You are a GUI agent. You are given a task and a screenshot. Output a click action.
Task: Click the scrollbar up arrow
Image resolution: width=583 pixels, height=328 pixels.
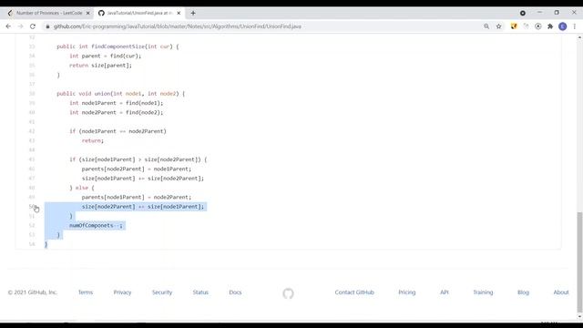coord(579,37)
